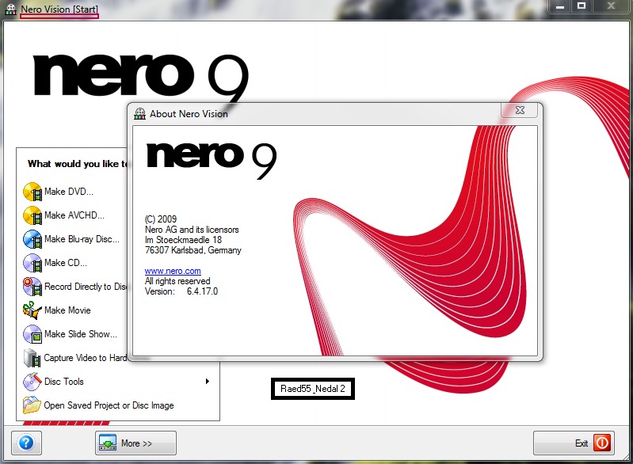The height and width of the screenshot is (464, 633).
Task: Click the 76307 Karlsbad, Germany address line
Action: 193,250
